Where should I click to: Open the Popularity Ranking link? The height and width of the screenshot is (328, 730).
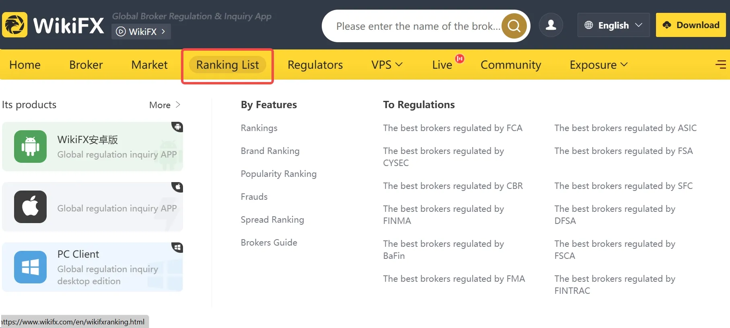[279, 174]
